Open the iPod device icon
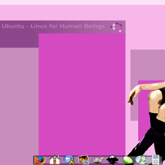This screenshot has height=165, width=165. (x=156, y=160)
